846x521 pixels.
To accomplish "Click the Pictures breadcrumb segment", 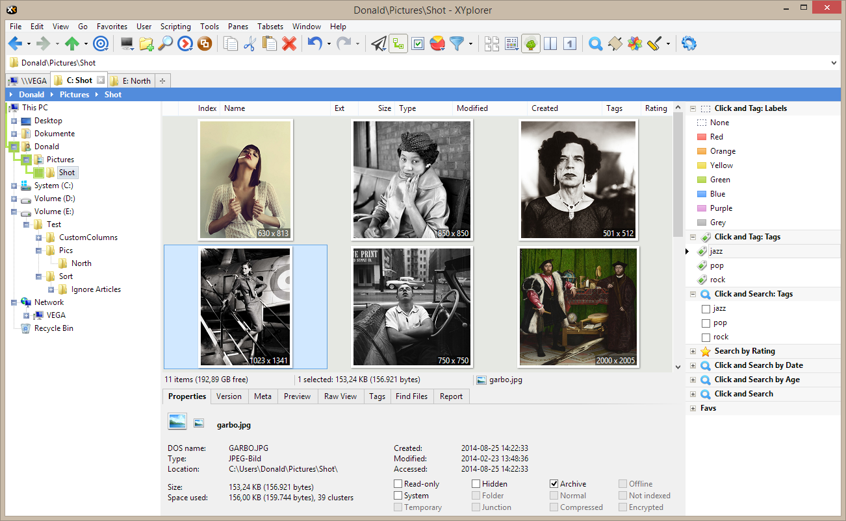I will [74, 95].
